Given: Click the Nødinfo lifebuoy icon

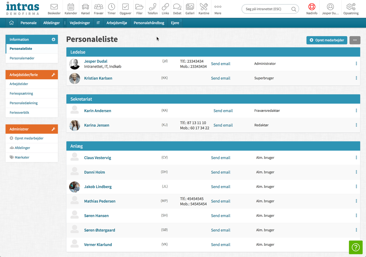Looking at the screenshot, I should coord(312,7).
